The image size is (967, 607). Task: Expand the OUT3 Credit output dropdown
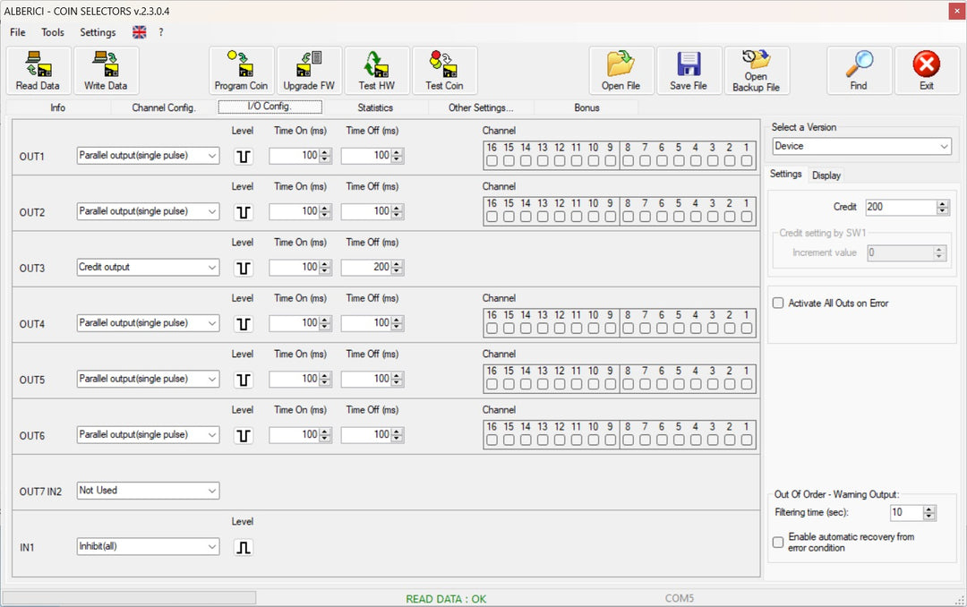coord(211,267)
